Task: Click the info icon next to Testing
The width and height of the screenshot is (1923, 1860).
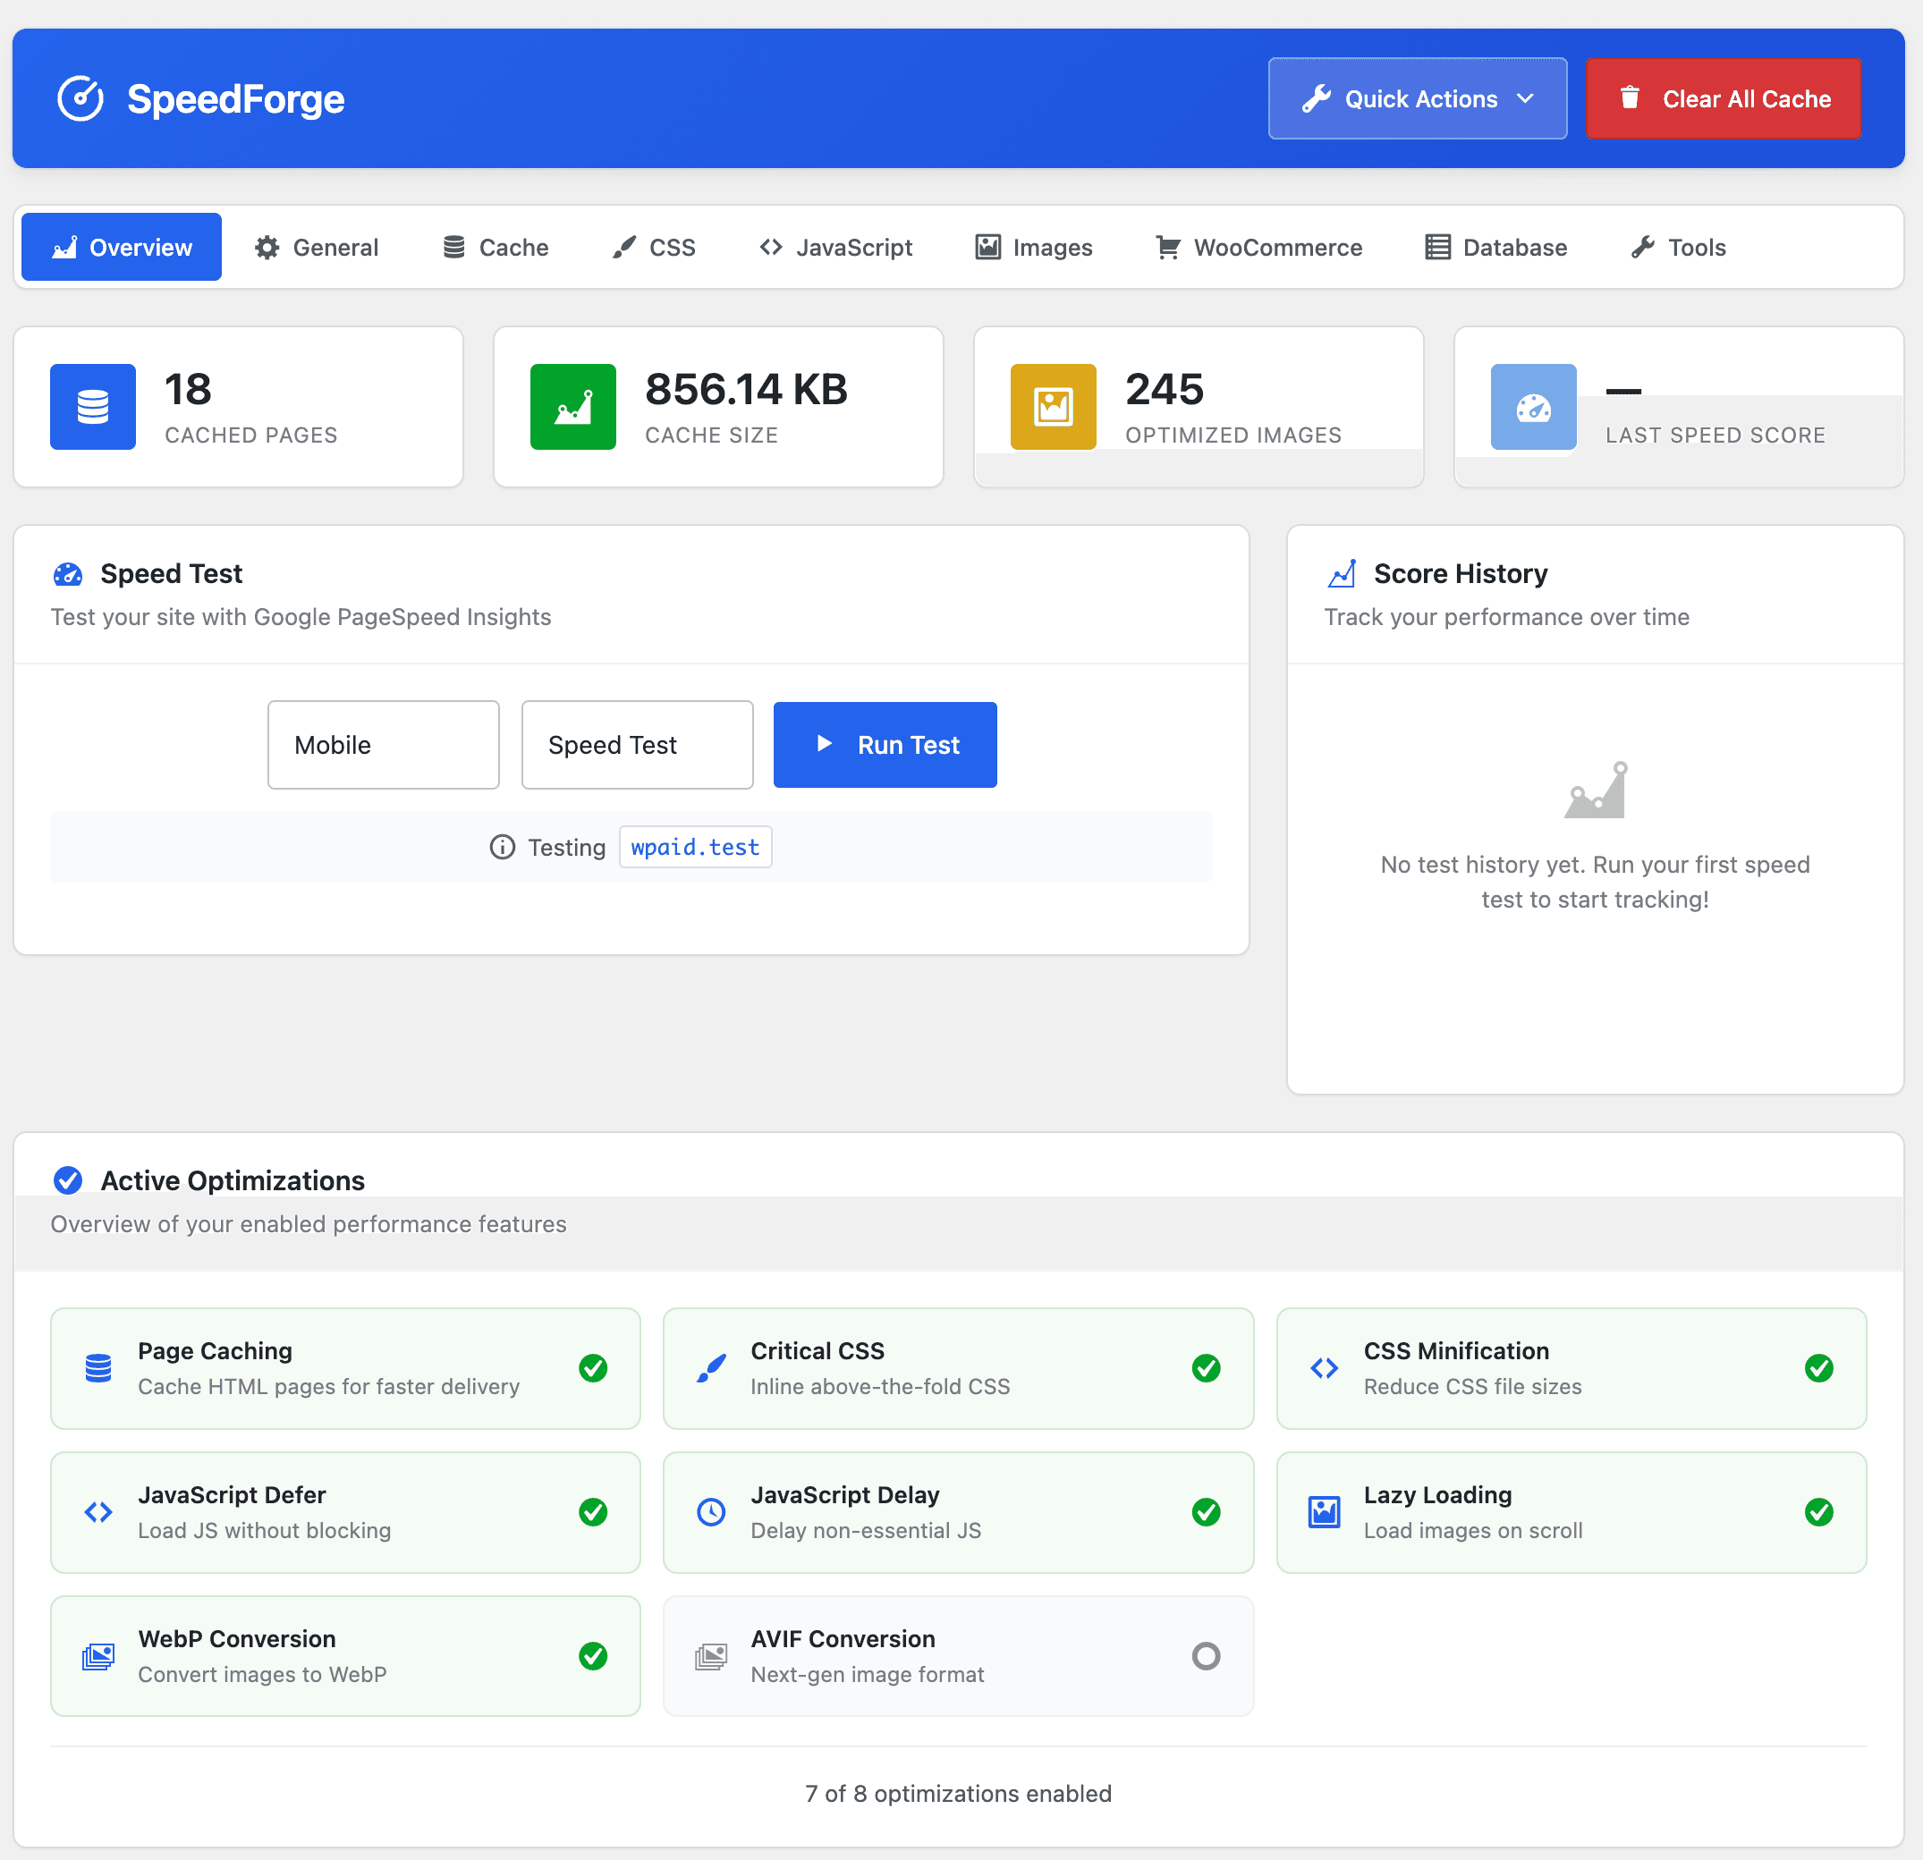Action: click(x=502, y=847)
